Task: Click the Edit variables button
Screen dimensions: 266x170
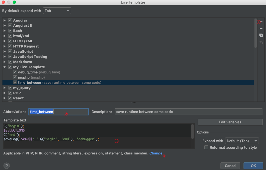Action: click(x=230, y=122)
